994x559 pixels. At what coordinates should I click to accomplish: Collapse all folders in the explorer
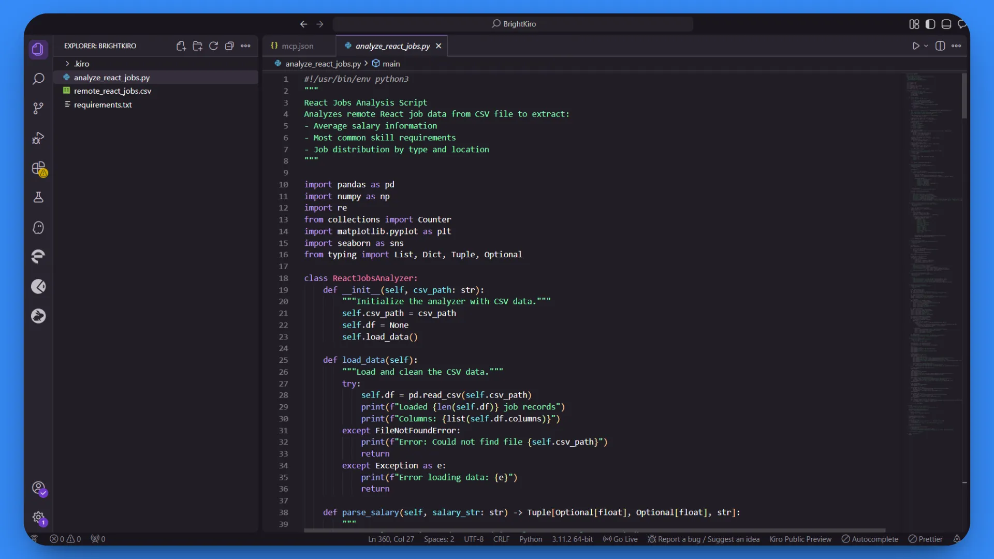(229, 46)
